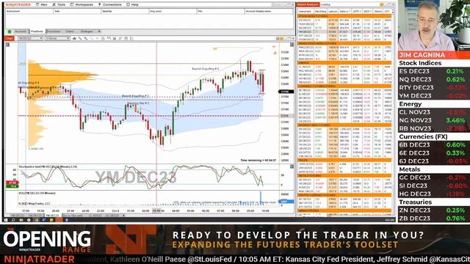
Task: Open the New menu in NinjaTrader
Action: pos(42,4)
